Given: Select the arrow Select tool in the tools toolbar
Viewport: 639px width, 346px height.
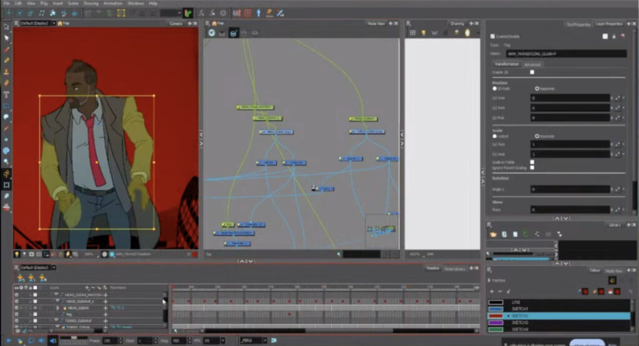Looking at the screenshot, I should coord(6,38).
